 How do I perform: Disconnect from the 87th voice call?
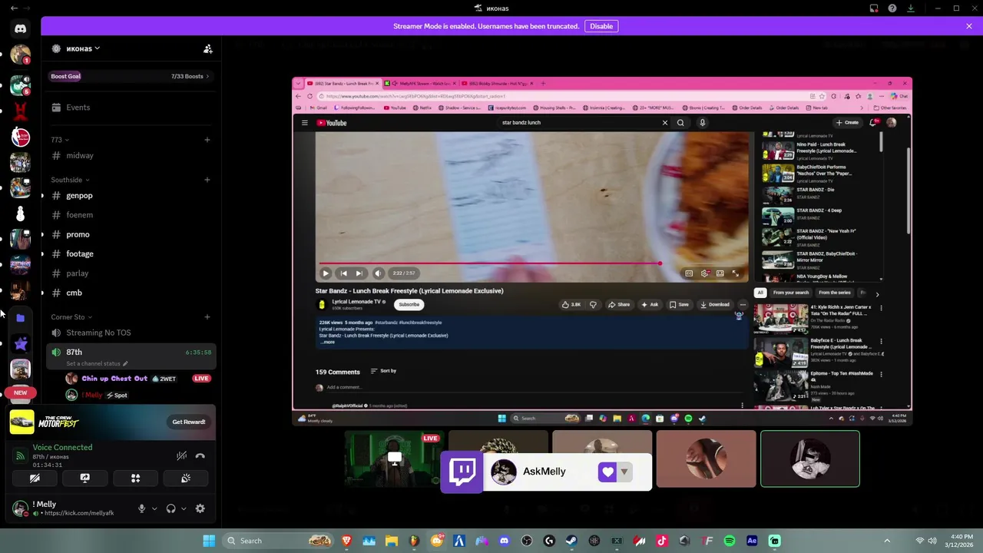[x=200, y=455]
